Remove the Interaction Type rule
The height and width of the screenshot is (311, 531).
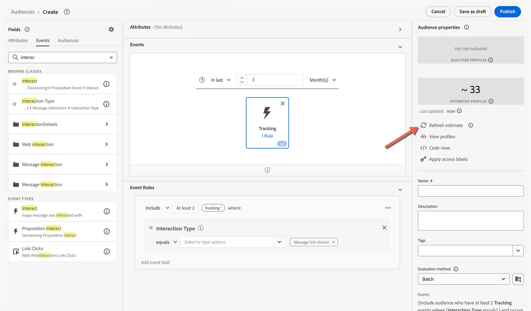(384, 228)
